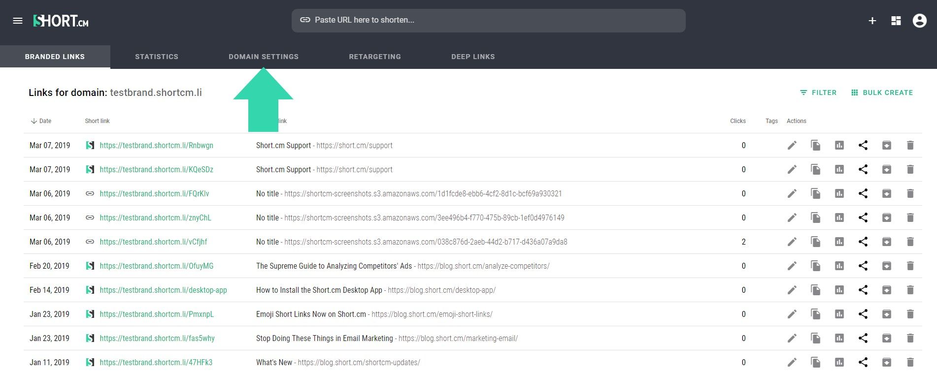Share the OfuyMG link
Viewport: 937px width, 373px height.
[x=863, y=266]
